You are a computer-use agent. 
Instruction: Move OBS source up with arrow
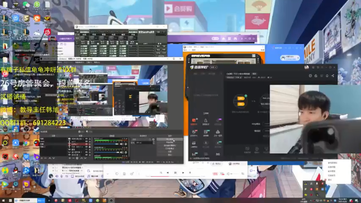tap(81, 158)
